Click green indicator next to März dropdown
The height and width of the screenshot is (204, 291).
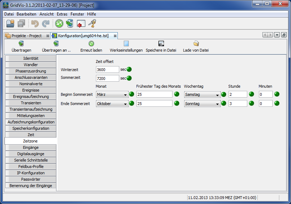click(x=132, y=94)
